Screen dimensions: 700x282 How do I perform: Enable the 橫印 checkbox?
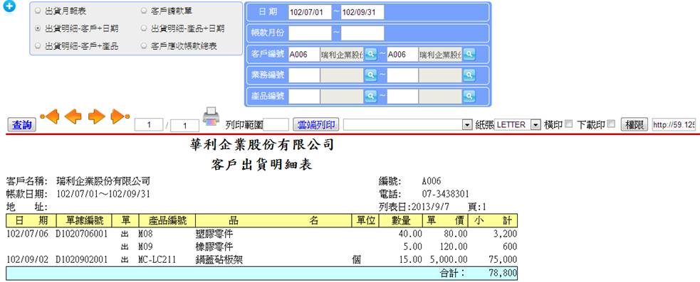click(x=568, y=124)
